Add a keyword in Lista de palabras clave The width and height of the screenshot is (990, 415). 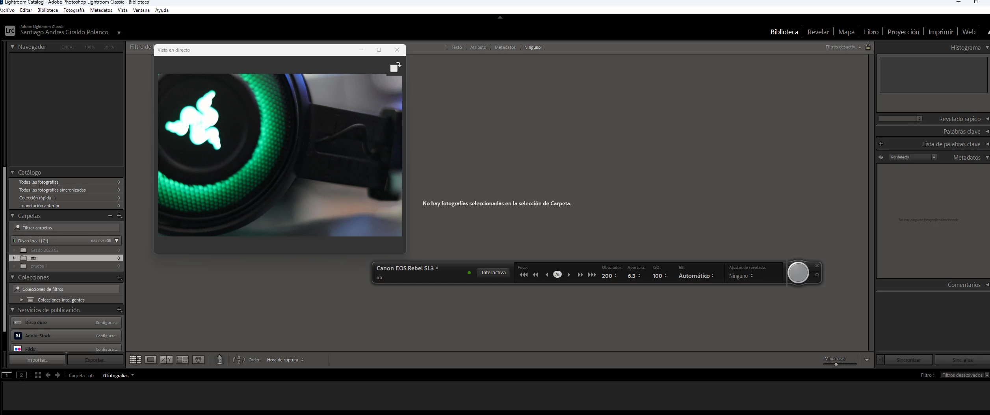click(x=881, y=144)
